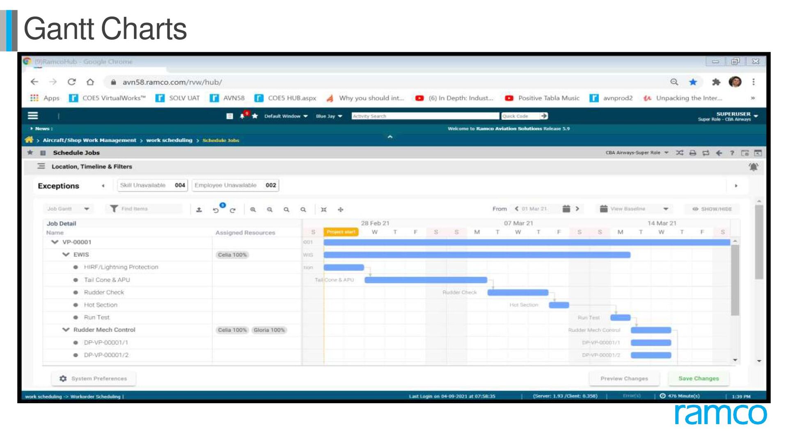Viewport: 788px width, 443px height.
Task: Open the CBA Airways-Super Role dropdown
Action: pyautogui.click(x=637, y=153)
